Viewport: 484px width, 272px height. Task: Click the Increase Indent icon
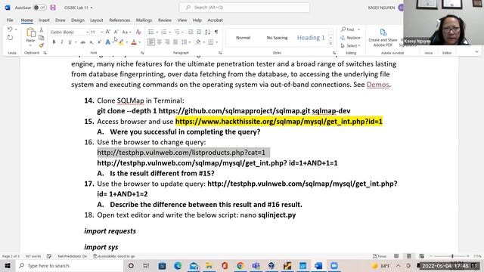199,32
